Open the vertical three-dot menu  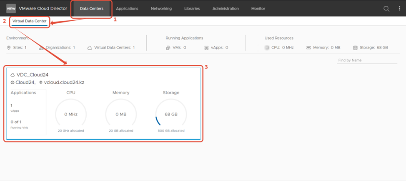[x=399, y=9]
